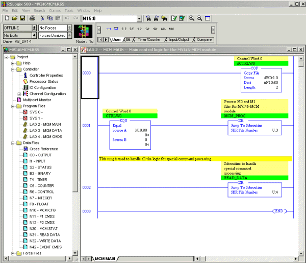Select rung number 0002 in ladder
Image resolution: width=306 pixels, height=263 pixels.
tap(87, 187)
